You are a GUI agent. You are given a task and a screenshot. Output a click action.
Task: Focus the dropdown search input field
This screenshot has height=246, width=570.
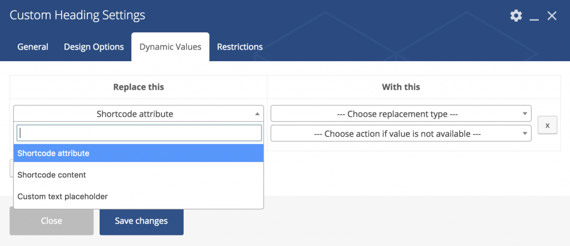pos(139,133)
